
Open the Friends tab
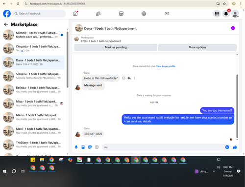pyautogui.click(x=98, y=14)
